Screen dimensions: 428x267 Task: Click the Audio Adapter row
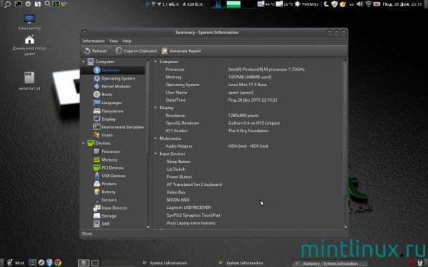click(x=248, y=146)
